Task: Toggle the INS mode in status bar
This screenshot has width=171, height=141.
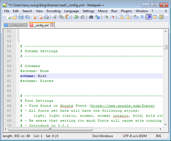Action: (x=159, y=136)
